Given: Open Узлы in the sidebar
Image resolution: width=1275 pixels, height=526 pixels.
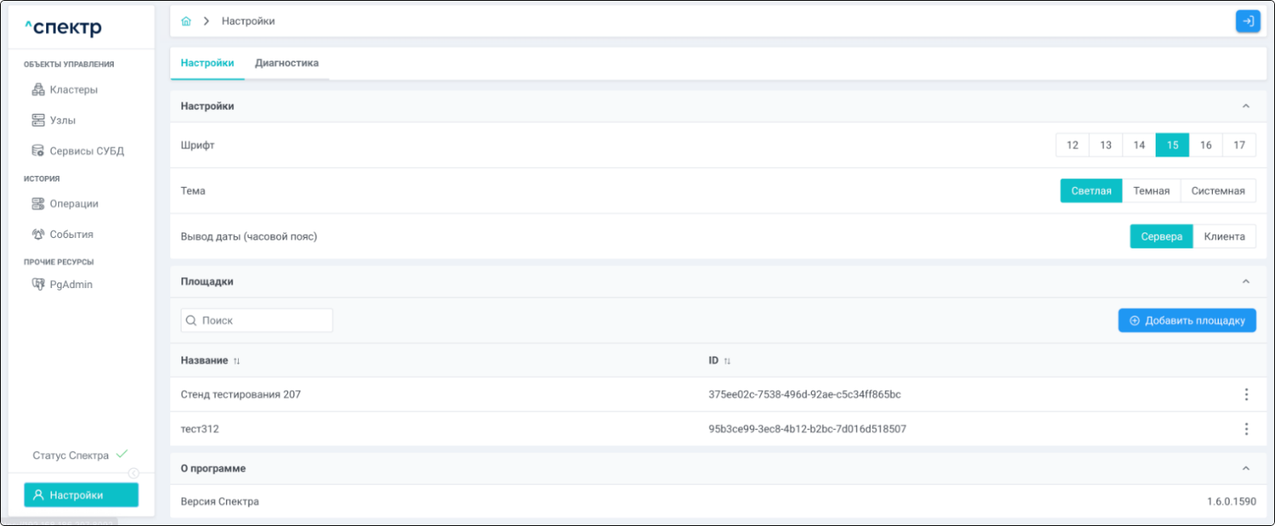Looking at the screenshot, I should coord(63,120).
